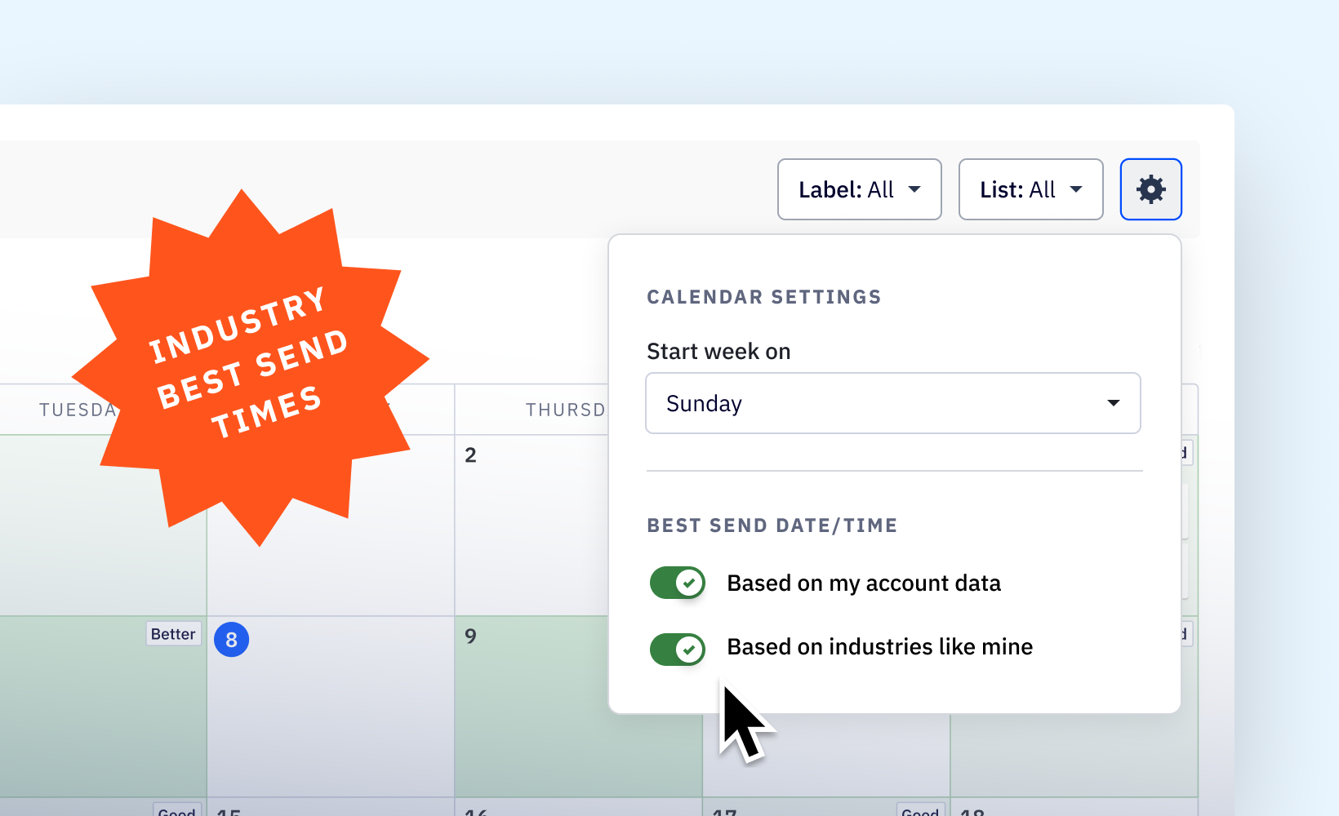Click the Sunday dropdown arrow icon
This screenshot has width=1339, height=816.
click(x=1114, y=403)
